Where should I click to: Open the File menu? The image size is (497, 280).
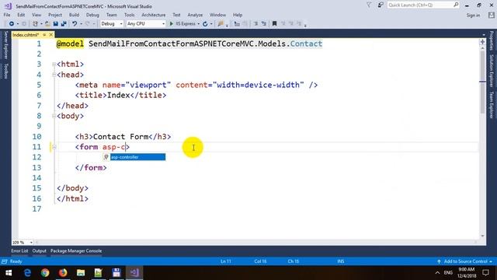click(7, 15)
